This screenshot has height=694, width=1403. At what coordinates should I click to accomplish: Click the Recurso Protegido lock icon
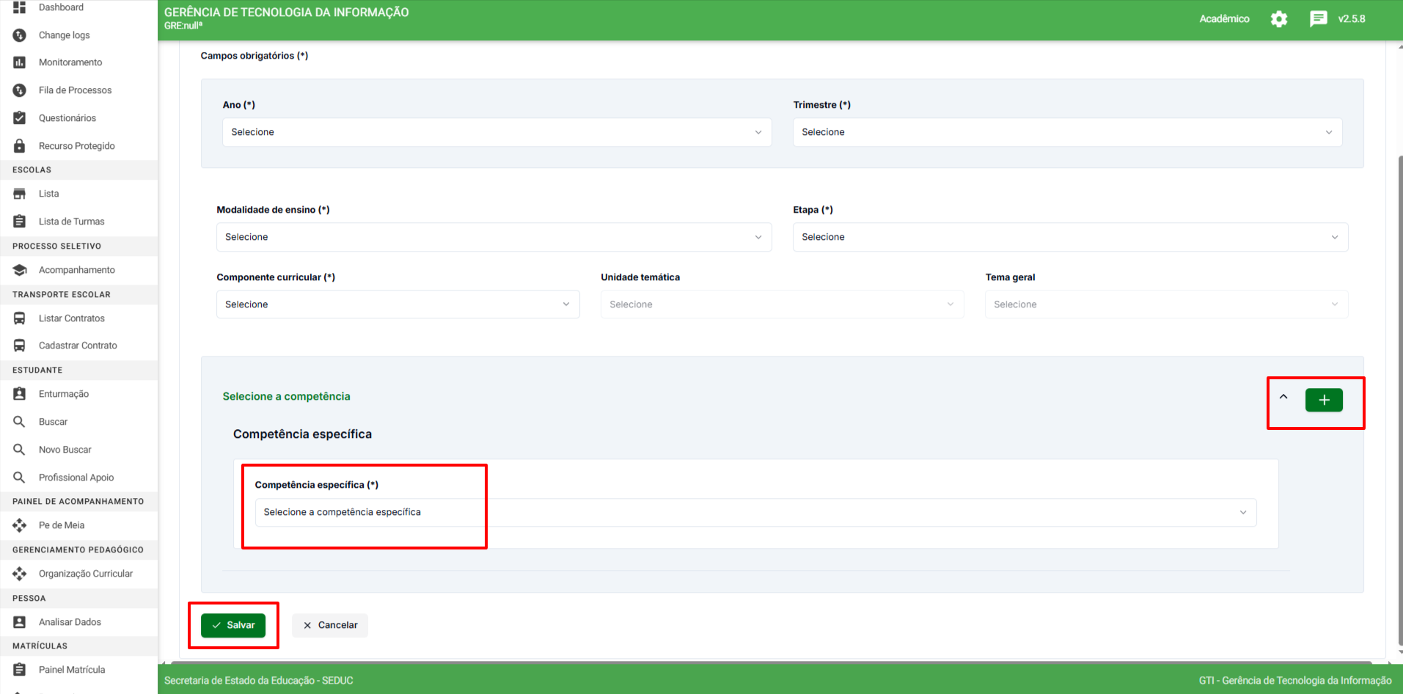tap(20, 146)
